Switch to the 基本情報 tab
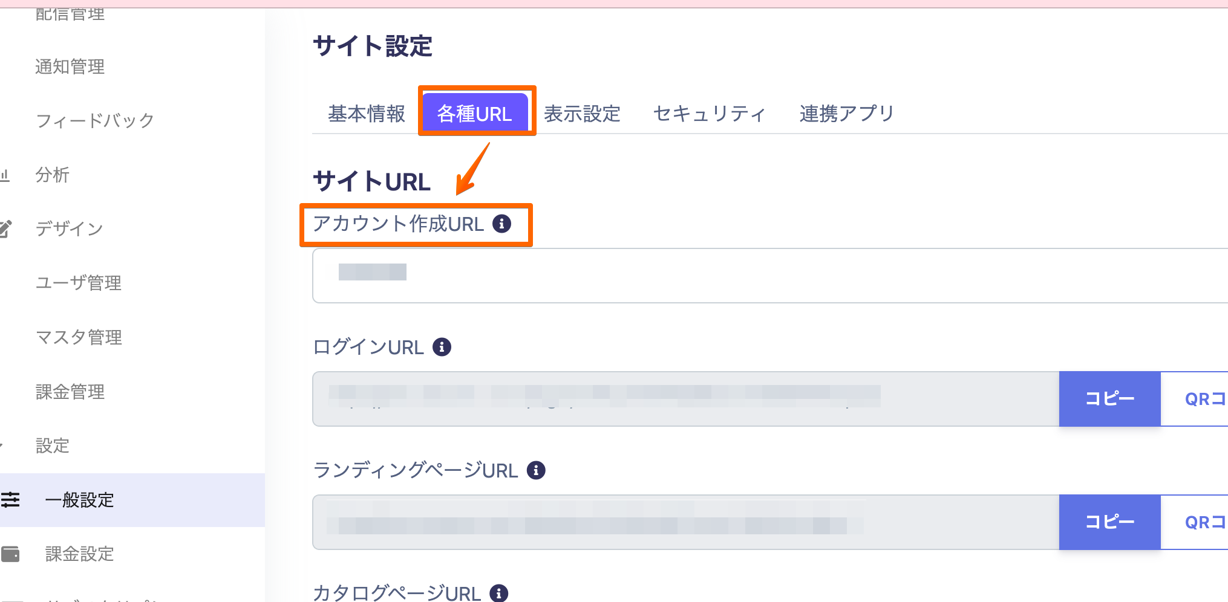The height and width of the screenshot is (602, 1228). 367,114
